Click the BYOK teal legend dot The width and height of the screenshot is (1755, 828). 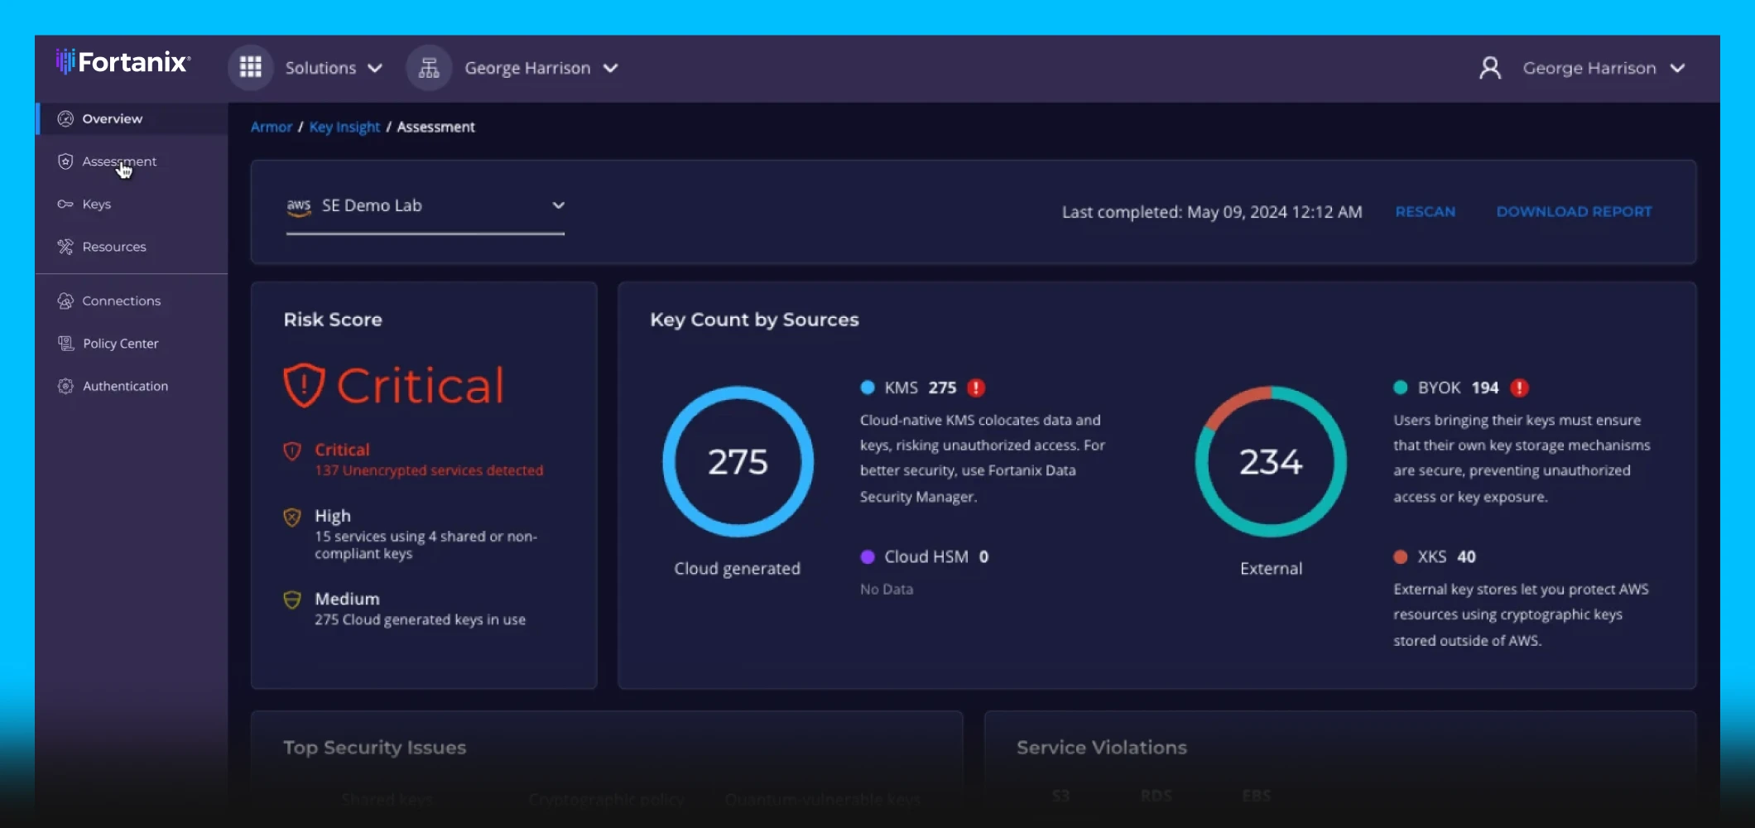1401,388
